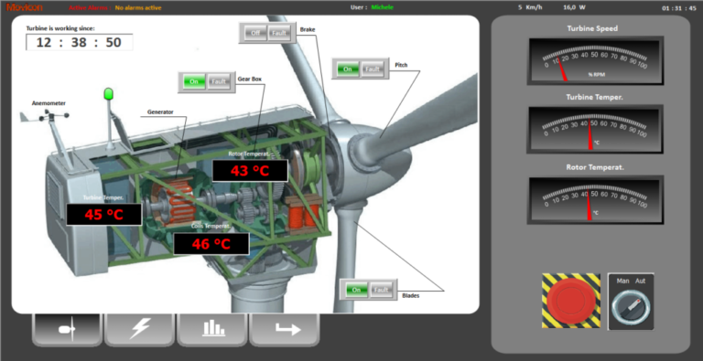Click the arrow next-page navigation button

coord(285,330)
